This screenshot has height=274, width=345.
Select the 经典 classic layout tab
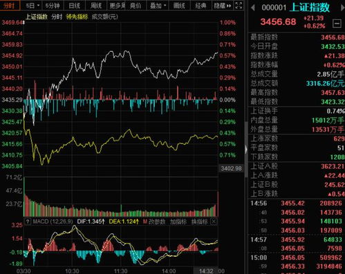[201, 6]
